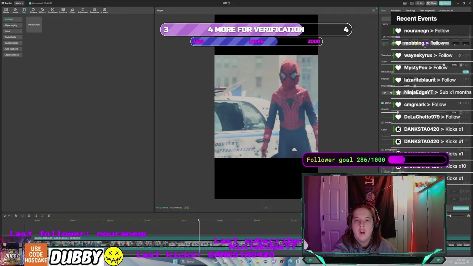473x266 pixels.
Task: Click the Auto captions button
Action: coord(13,49)
